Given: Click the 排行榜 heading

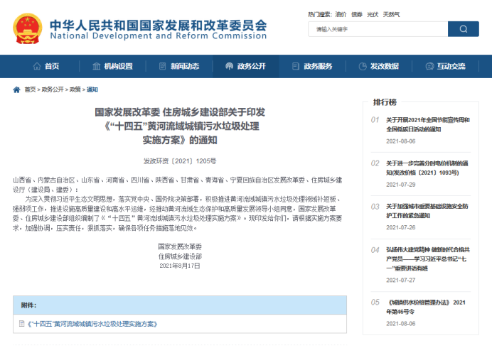Looking at the screenshot, I should pos(385,102).
